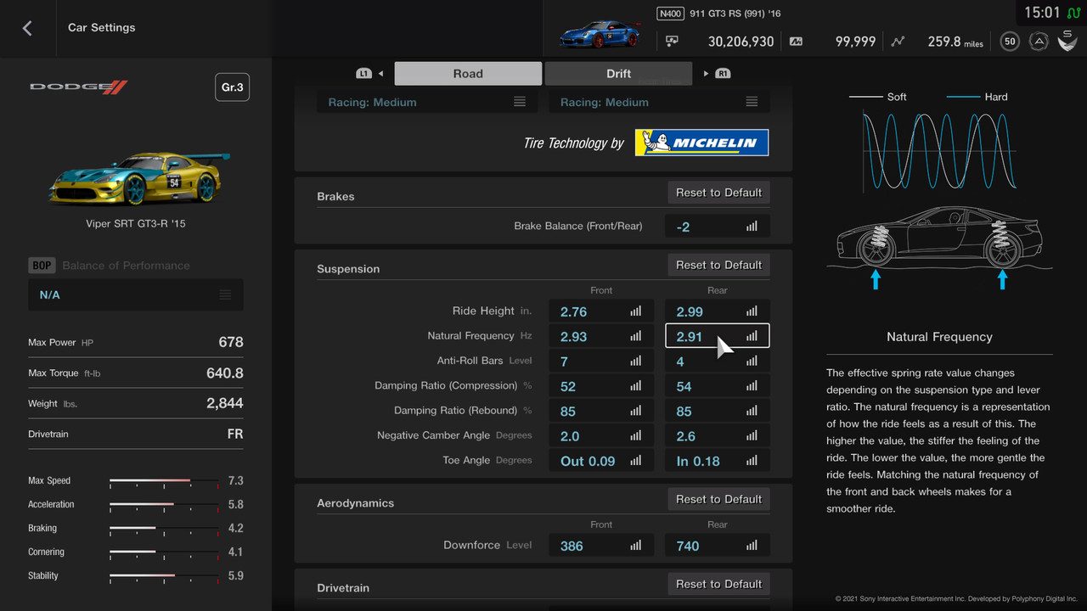Select Front Negative Camber Angle value 2.0
Image resolution: width=1087 pixels, height=611 pixels.
(x=601, y=436)
